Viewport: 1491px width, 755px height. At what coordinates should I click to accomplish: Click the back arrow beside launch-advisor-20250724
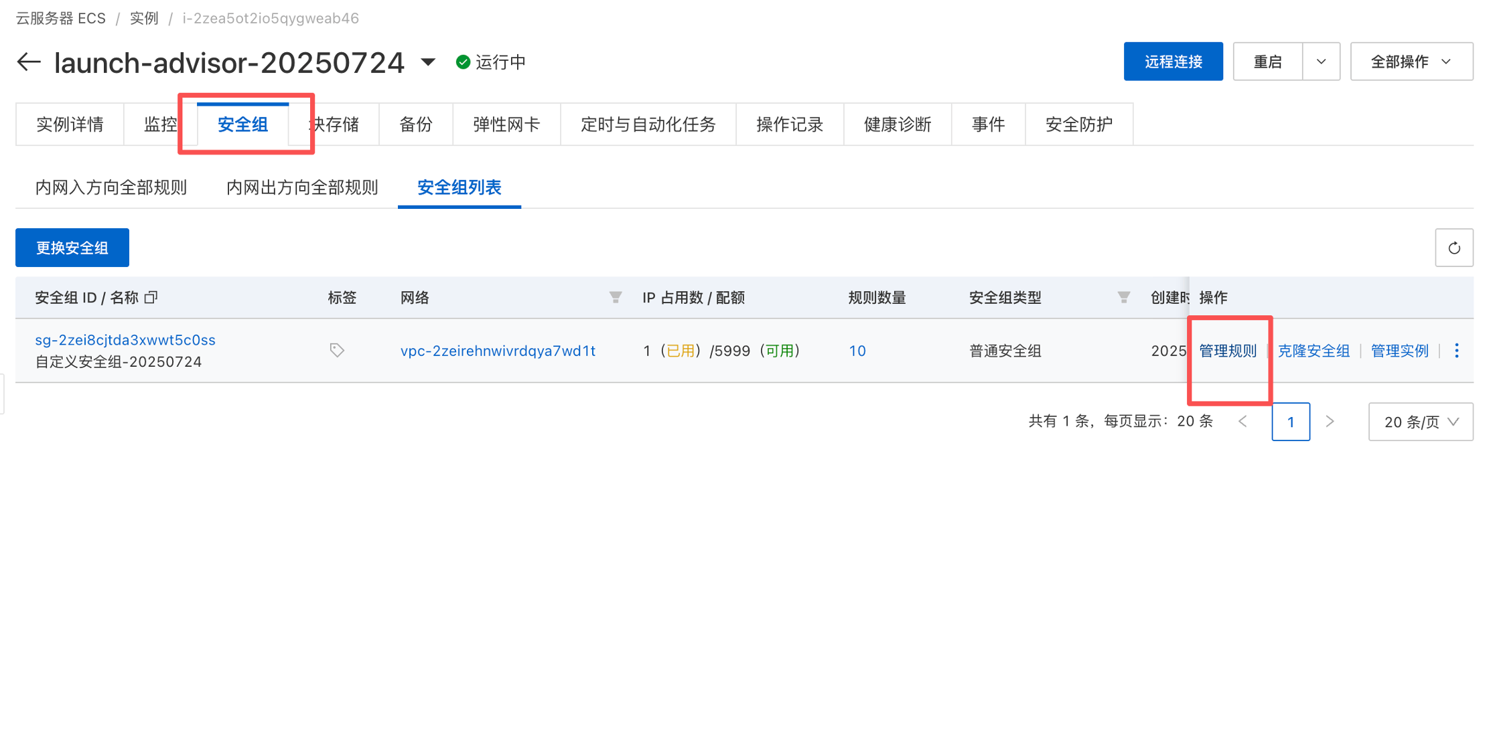27,62
